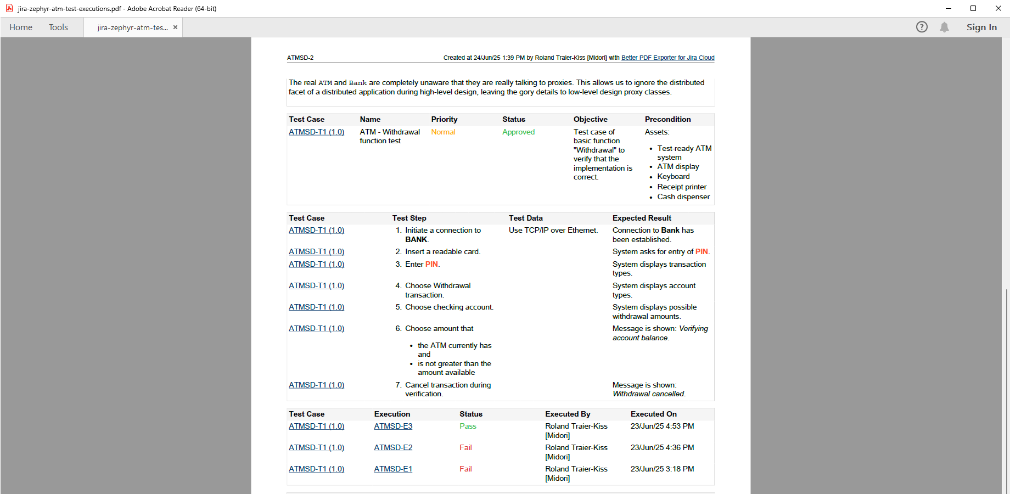Click ATMSD-T1 link for Insert a readable card step
The height and width of the screenshot is (494, 1010).
[x=316, y=251]
